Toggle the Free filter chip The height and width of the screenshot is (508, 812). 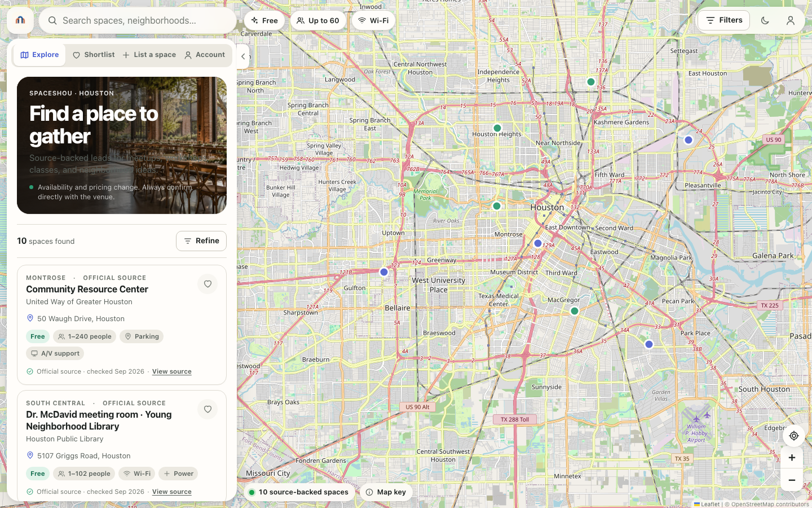[x=264, y=20]
